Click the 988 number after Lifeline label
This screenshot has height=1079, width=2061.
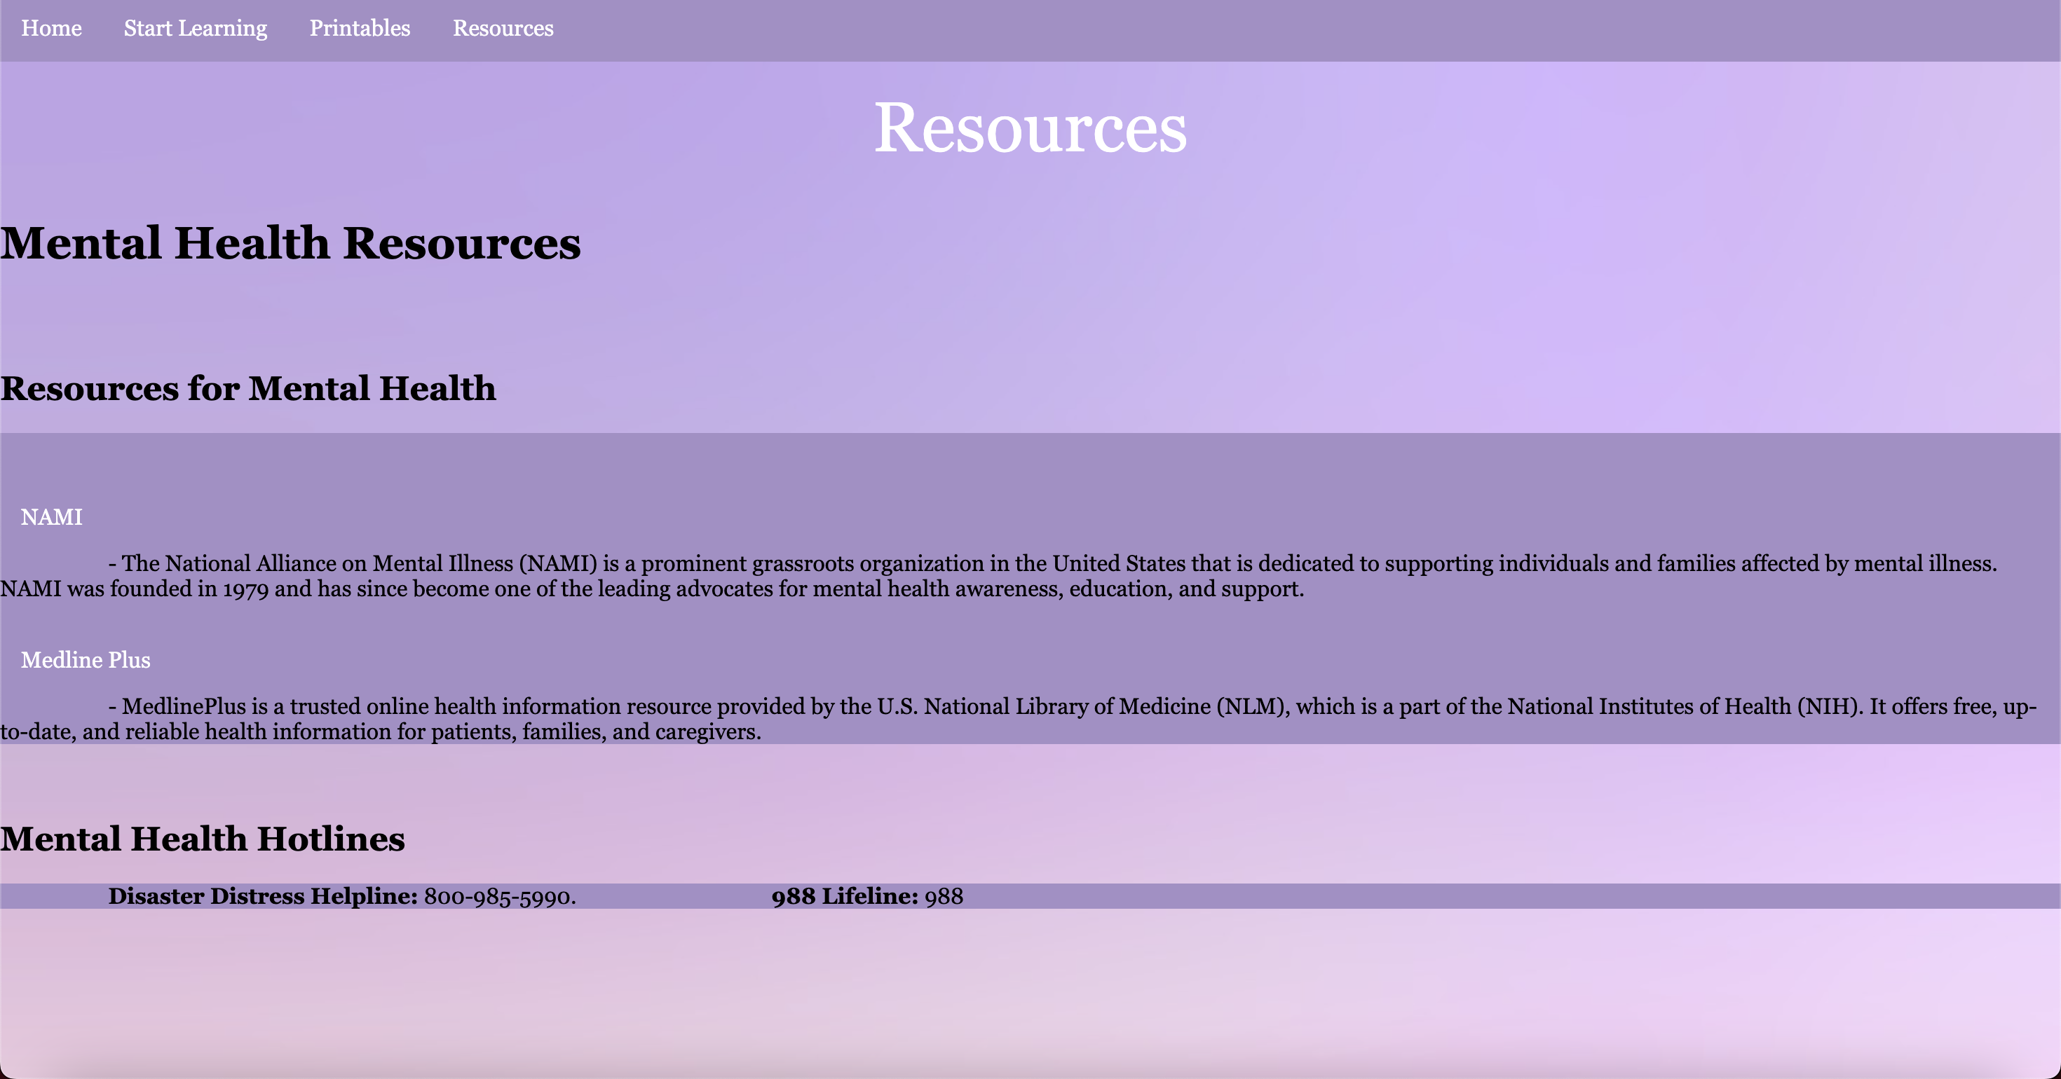(944, 897)
